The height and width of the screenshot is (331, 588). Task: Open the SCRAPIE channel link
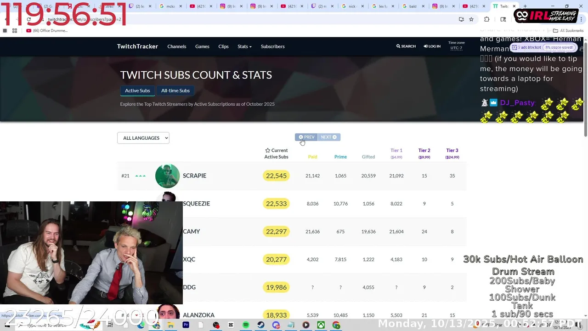tap(194, 176)
